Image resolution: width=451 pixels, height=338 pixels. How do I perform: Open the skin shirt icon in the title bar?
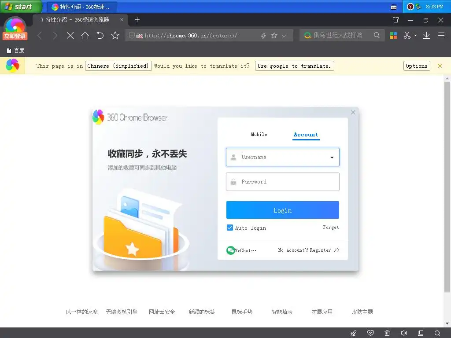tap(396, 20)
